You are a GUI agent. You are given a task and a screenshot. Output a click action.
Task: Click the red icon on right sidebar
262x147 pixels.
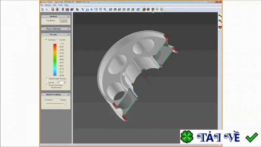pos(220,28)
